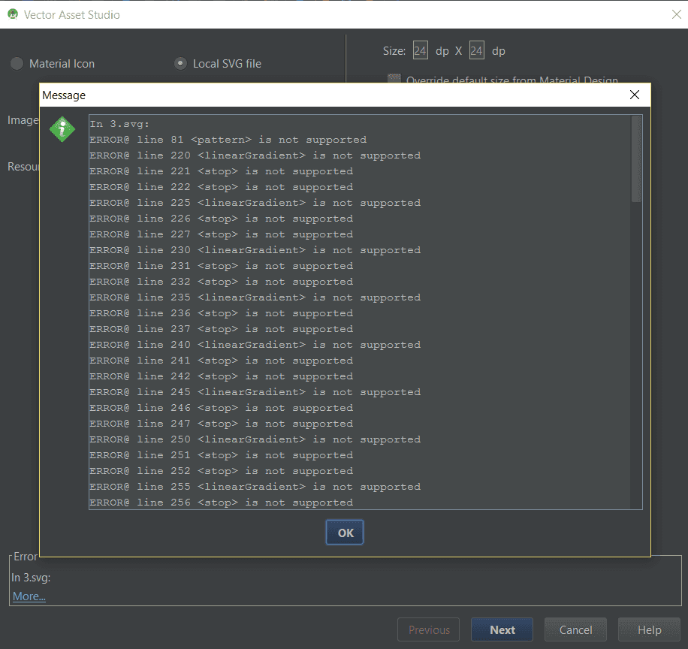This screenshot has height=649, width=688.
Task: Close the Vector Asset Studio window
Action: [x=677, y=14]
